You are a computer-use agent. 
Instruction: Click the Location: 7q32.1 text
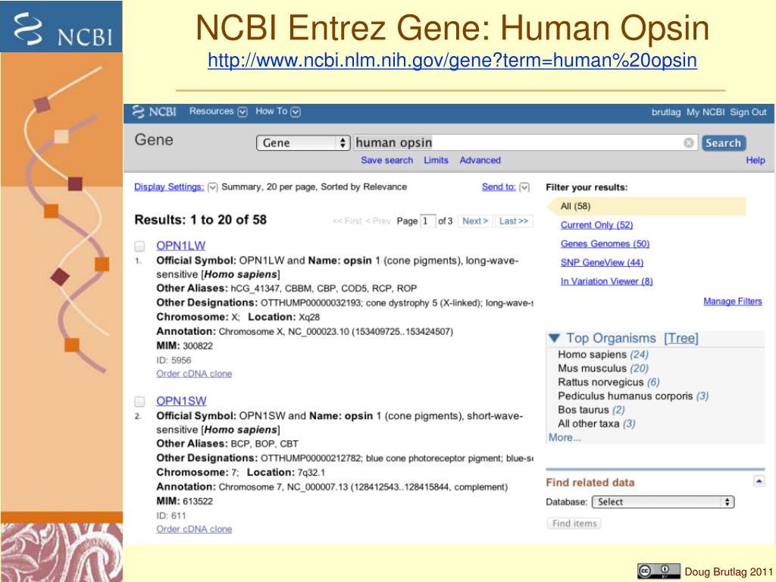tap(286, 473)
